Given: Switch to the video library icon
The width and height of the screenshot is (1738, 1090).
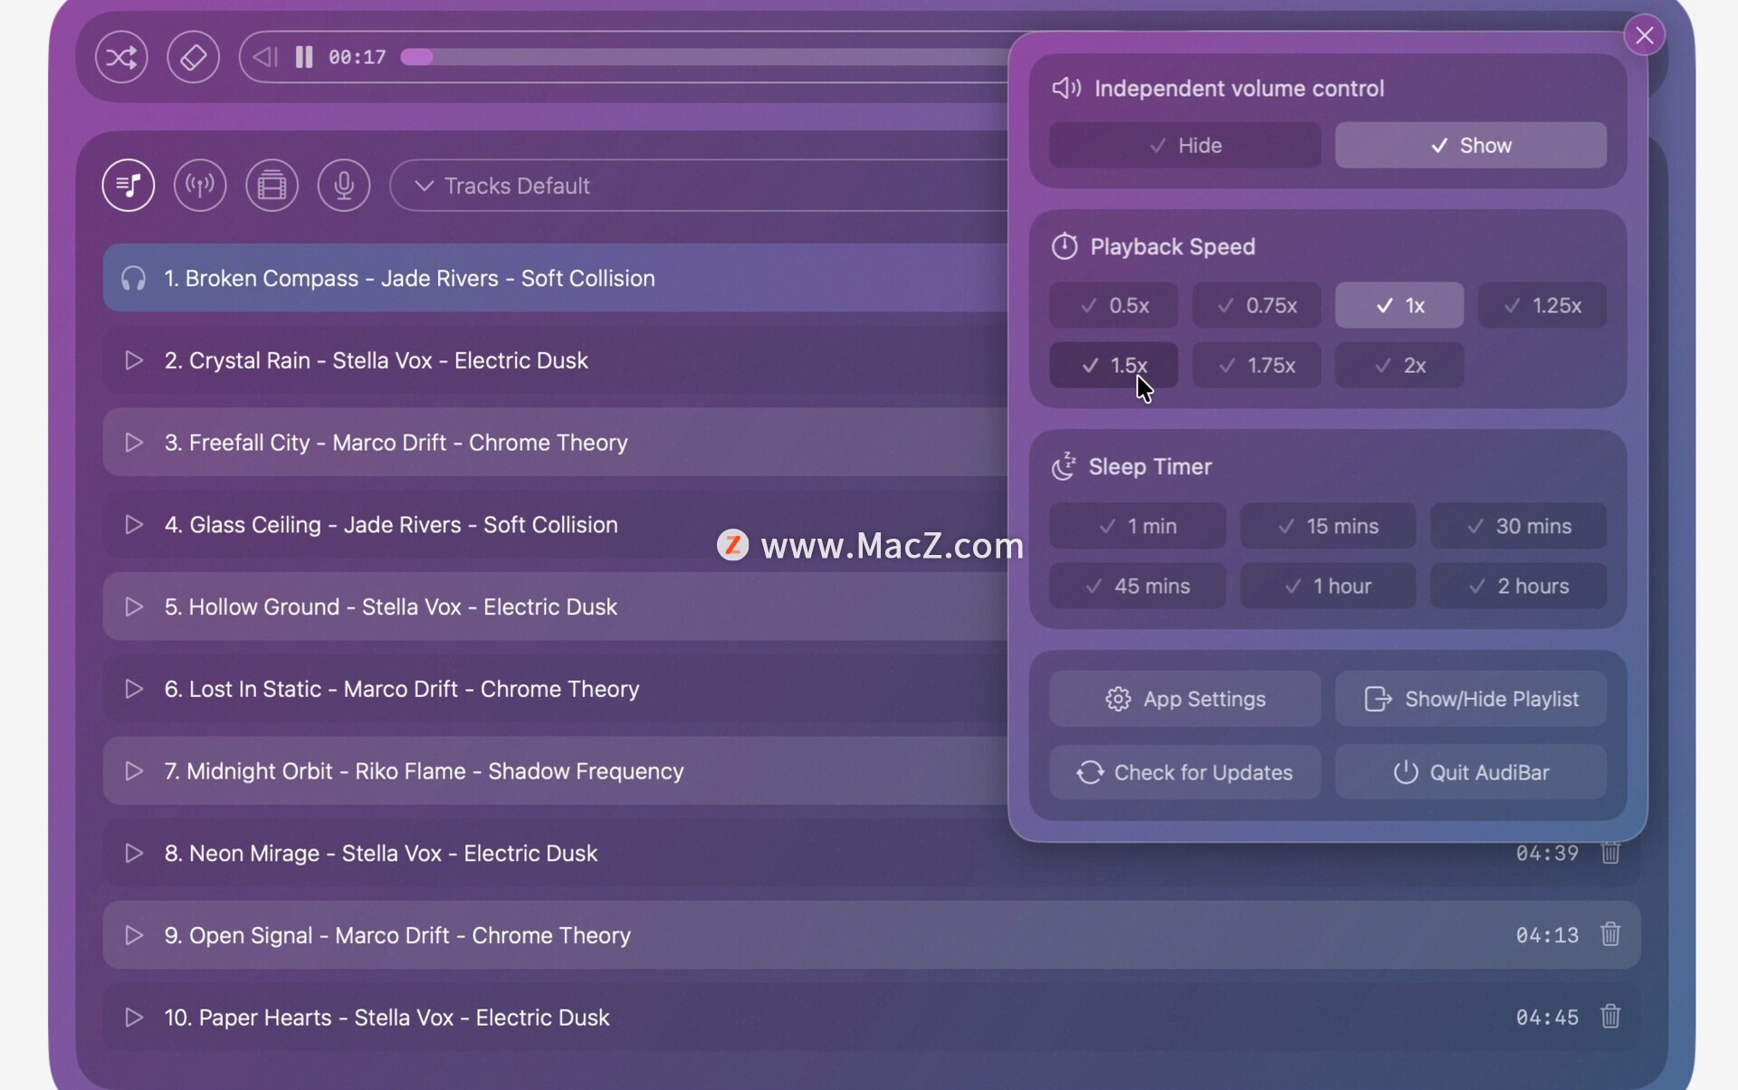Looking at the screenshot, I should [272, 186].
